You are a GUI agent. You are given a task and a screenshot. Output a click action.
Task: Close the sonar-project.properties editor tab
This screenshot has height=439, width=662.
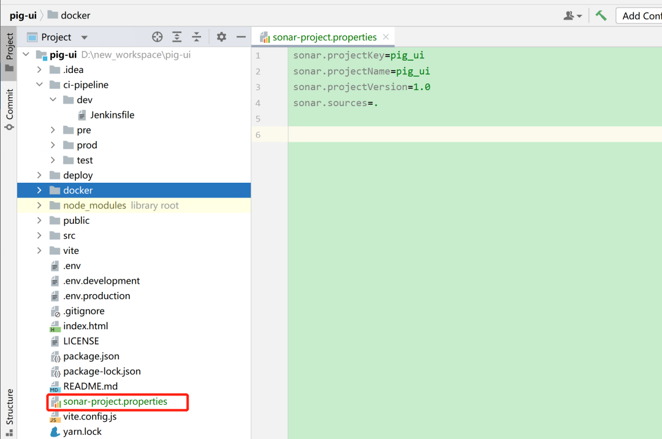386,37
